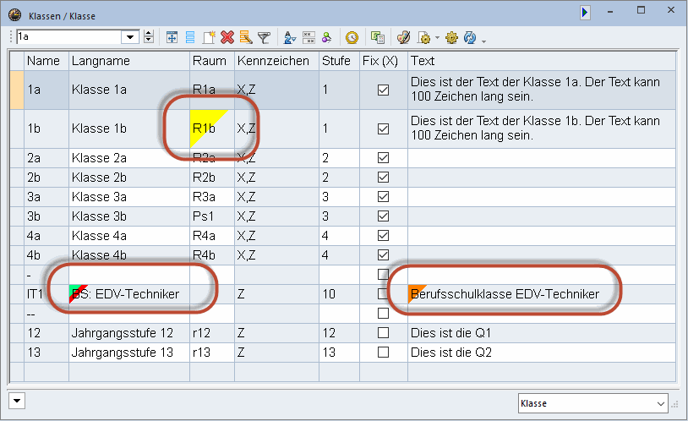Click the blue multi-line rows icon
688x421 pixels.
tap(190, 37)
